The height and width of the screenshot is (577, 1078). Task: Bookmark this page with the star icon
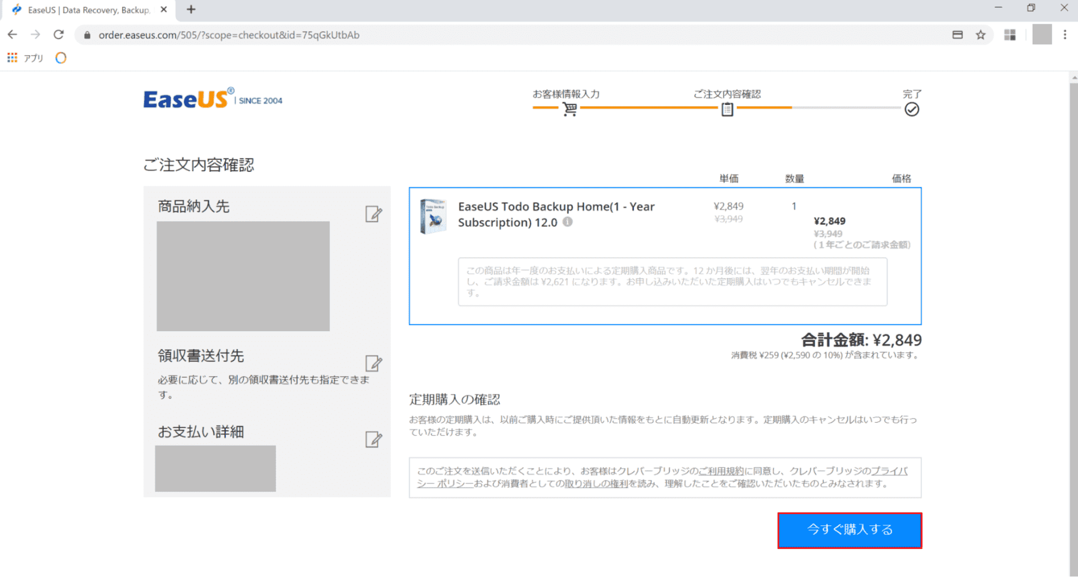(x=981, y=35)
